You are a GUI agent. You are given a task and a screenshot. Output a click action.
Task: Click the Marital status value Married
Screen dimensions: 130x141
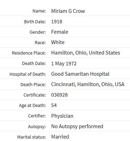60,137
